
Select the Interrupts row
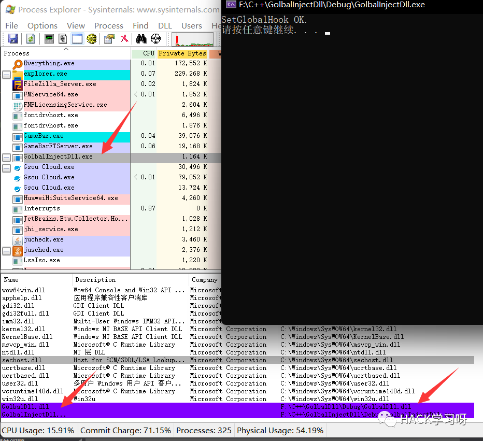[x=111, y=208]
